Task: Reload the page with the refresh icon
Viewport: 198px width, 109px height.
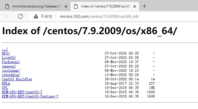Action: click(20, 16)
